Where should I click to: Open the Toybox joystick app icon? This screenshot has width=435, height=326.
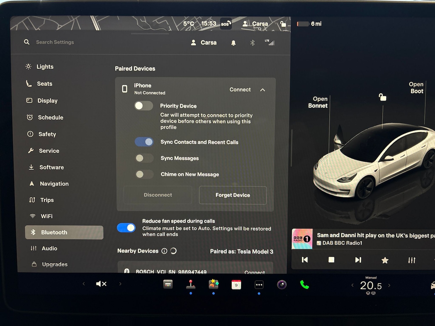(x=191, y=285)
